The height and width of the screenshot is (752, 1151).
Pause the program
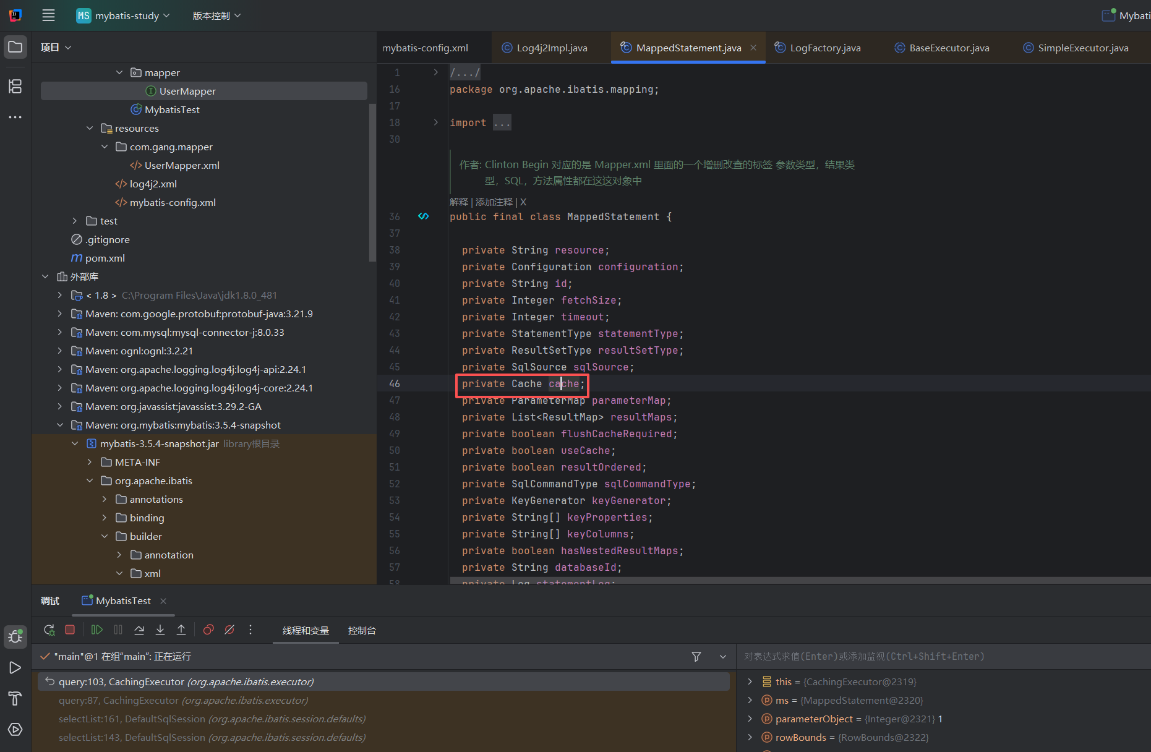point(118,630)
